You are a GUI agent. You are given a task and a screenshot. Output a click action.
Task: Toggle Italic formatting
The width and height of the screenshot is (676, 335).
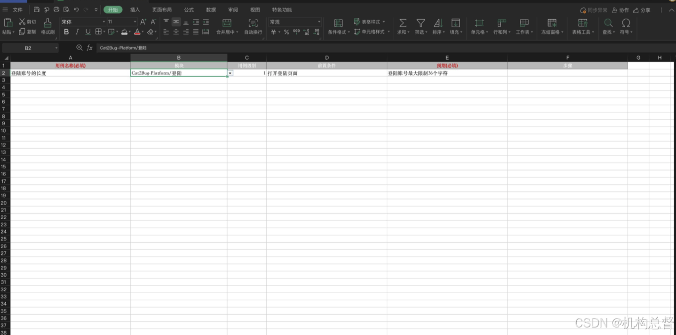tap(77, 32)
